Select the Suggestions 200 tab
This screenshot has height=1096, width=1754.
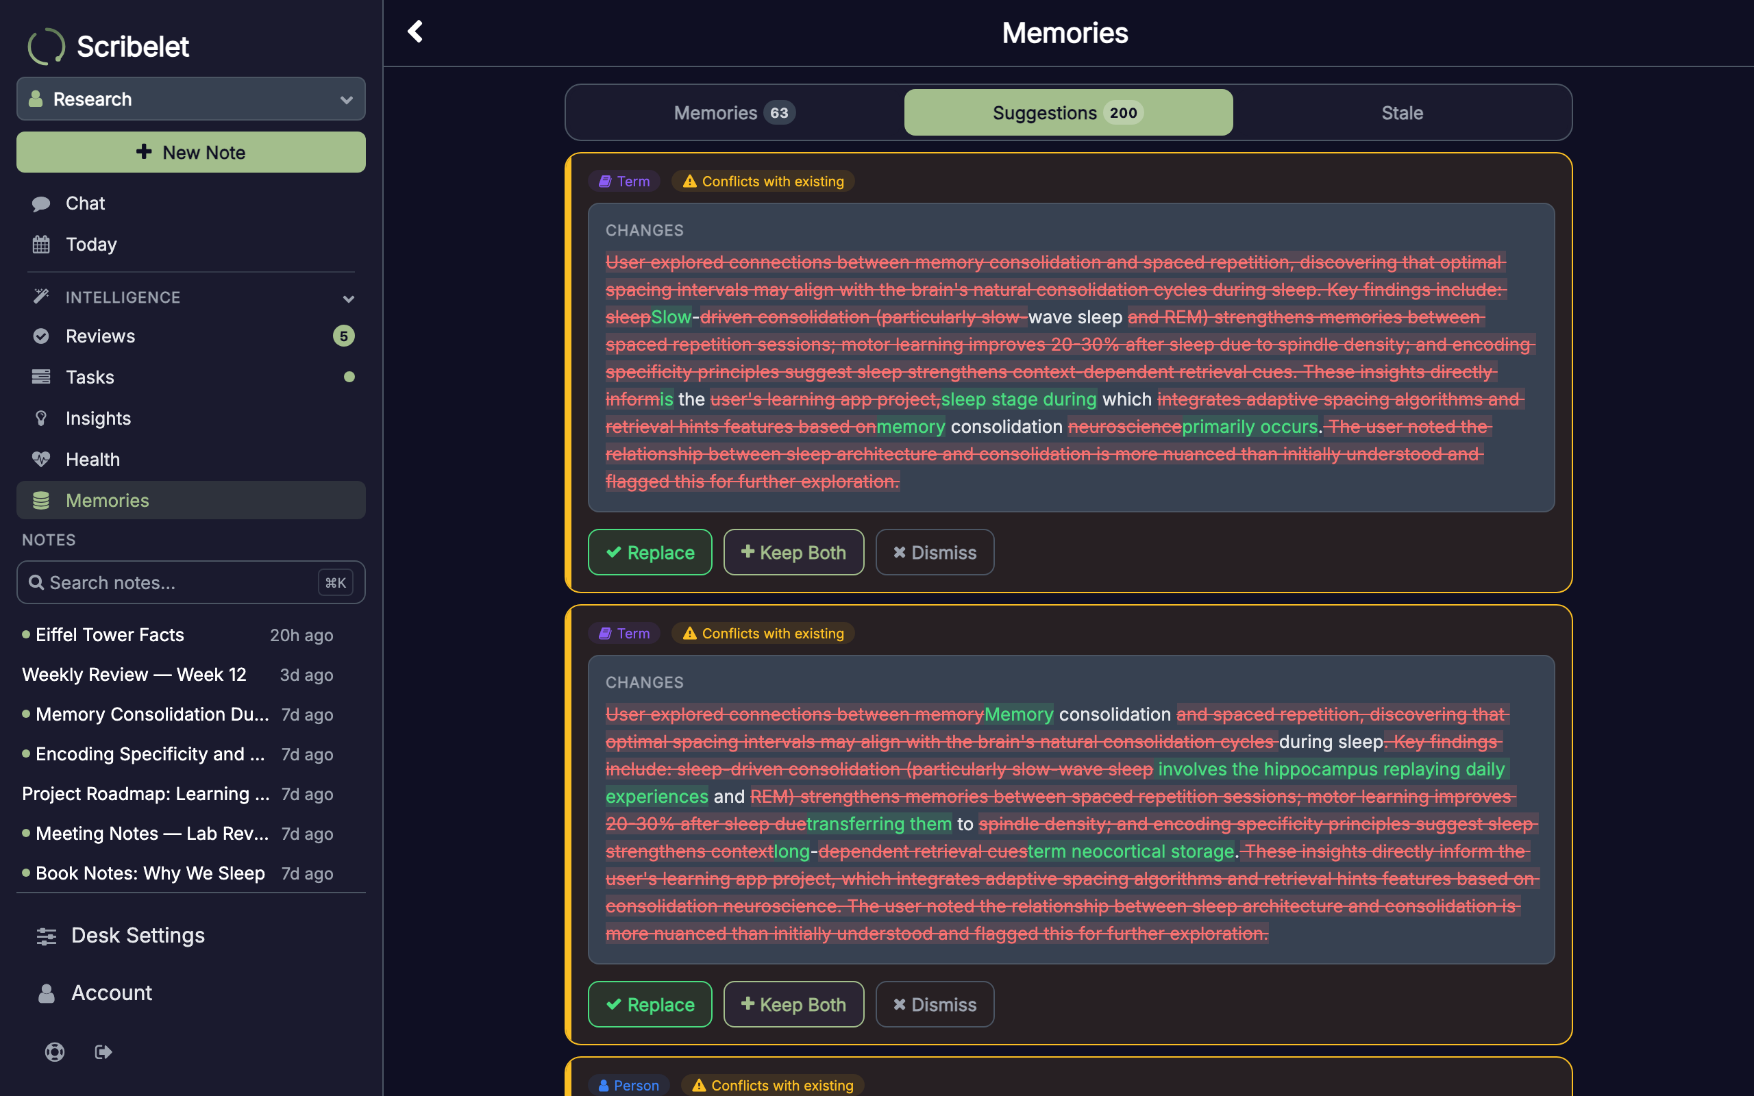click(x=1068, y=112)
